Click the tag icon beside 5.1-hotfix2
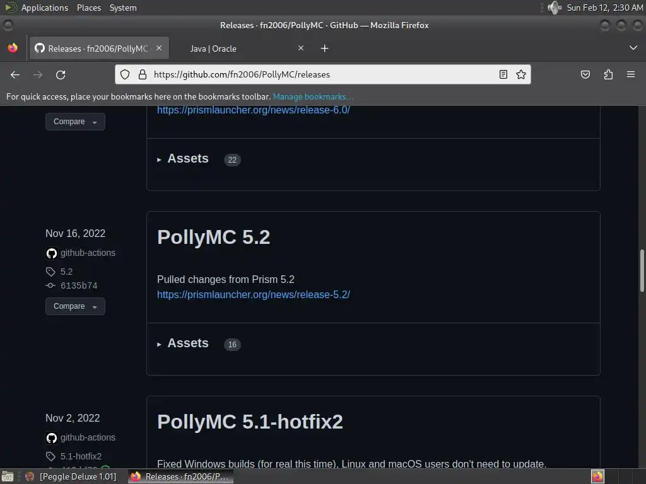Screen dimensions: 646x484 (50, 456)
